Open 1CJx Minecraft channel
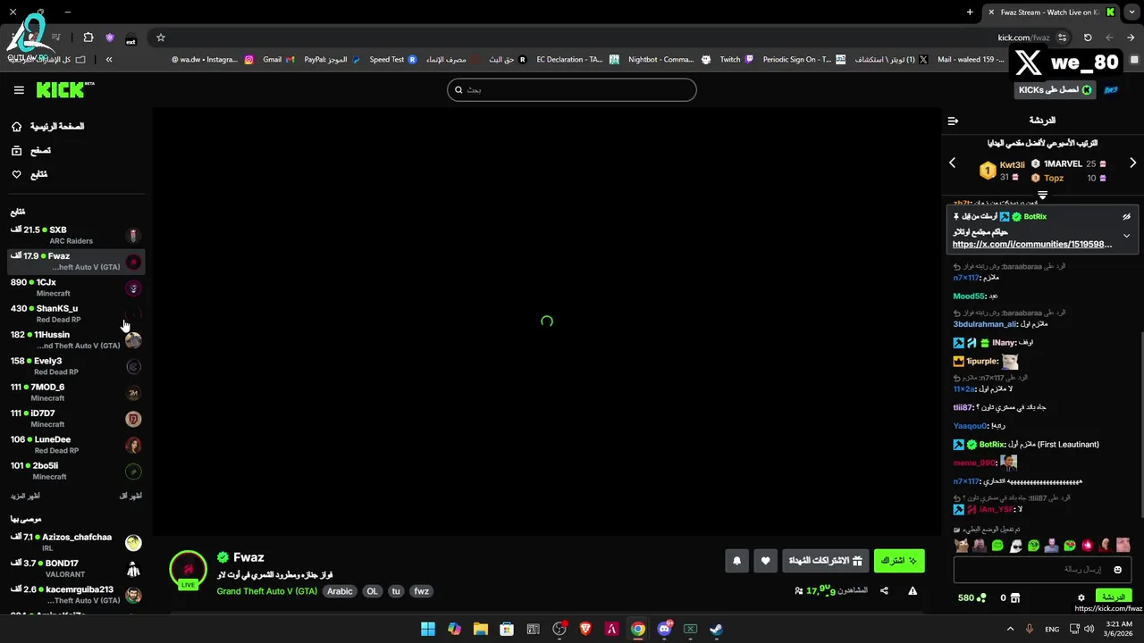 coord(76,288)
